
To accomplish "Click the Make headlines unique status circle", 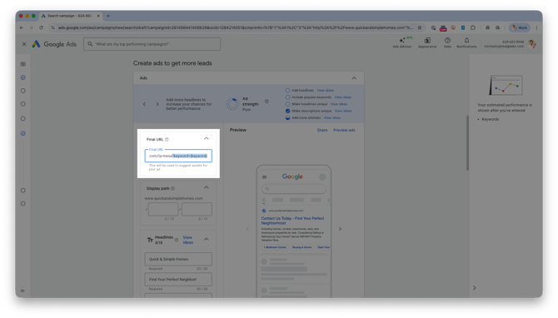I will pyautogui.click(x=287, y=104).
